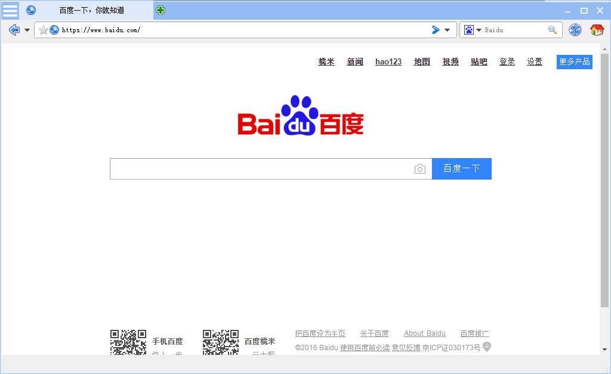Click the 更多产品 more products button
611x374 pixels.
(575, 62)
